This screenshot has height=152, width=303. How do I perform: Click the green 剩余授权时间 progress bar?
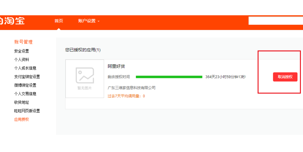pyautogui.click(x=169, y=77)
